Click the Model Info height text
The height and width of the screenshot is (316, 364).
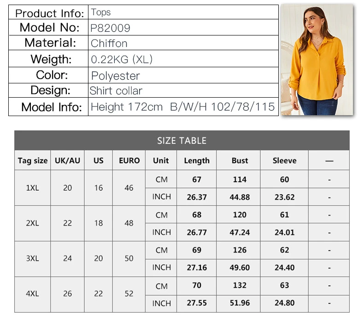coord(127,107)
